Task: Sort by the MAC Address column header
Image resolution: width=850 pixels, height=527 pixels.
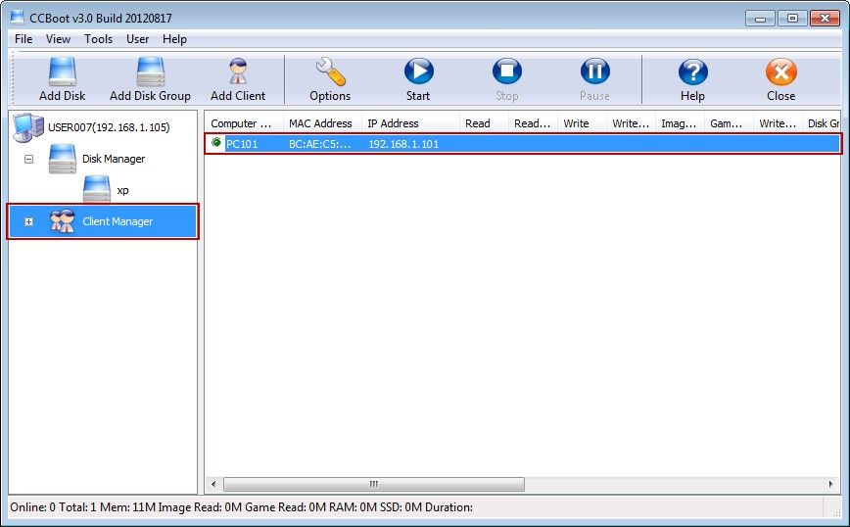Action: tap(322, 123)
